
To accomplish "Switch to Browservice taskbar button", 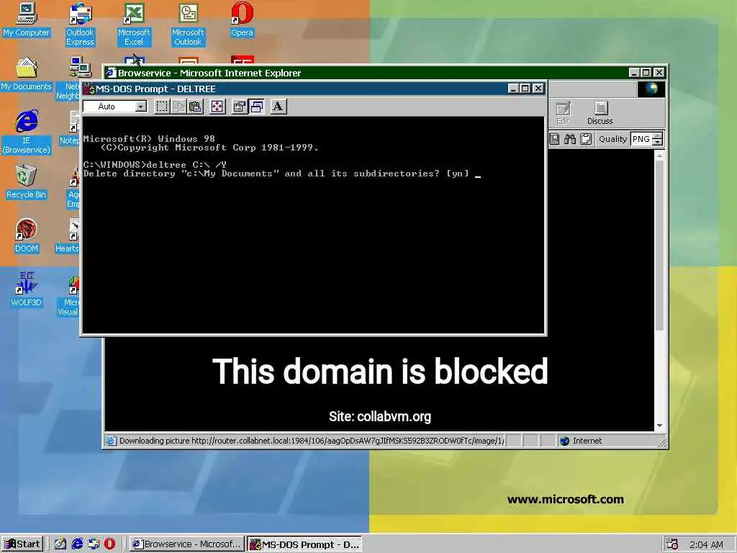I will click(x=187, y=544).
